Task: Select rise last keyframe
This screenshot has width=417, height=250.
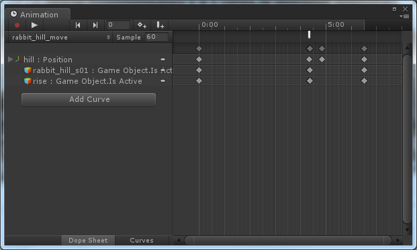Action: click(x=364, y=80)
